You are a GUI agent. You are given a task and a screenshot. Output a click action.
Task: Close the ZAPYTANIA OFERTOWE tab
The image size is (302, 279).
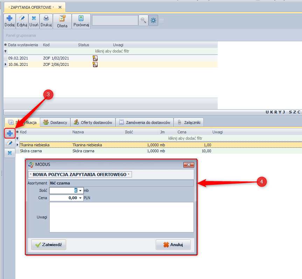tap(60, 7)
